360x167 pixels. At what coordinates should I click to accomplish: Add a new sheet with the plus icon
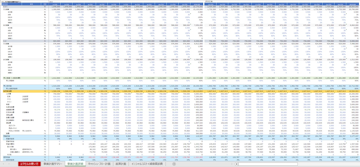[x=174, y=164]
